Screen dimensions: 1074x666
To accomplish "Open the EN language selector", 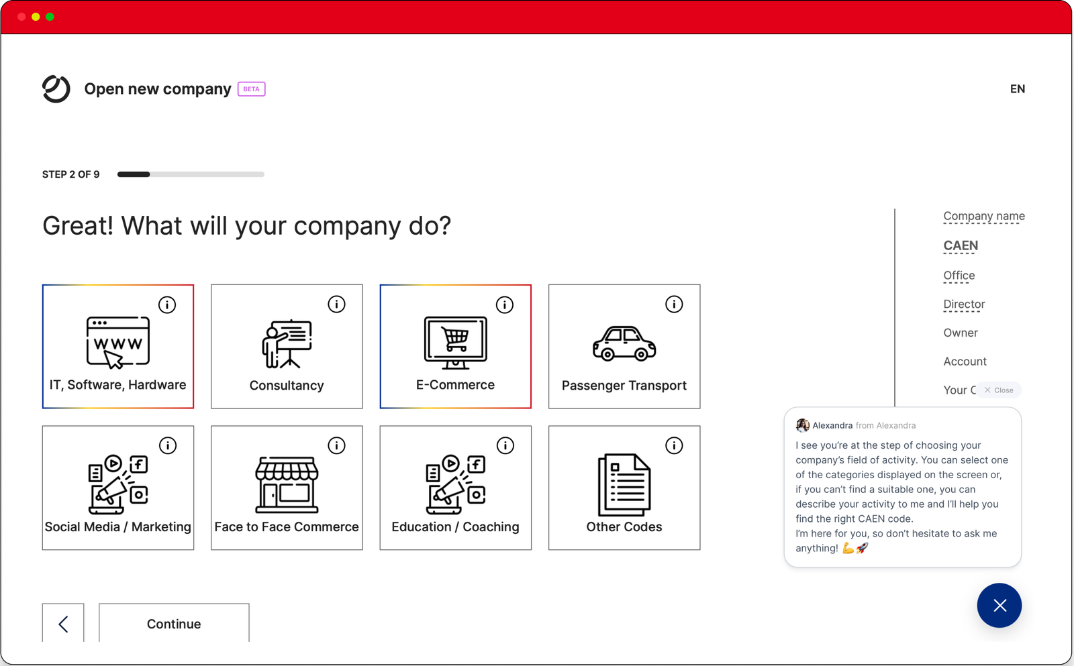I will (x=1017, y=89).
